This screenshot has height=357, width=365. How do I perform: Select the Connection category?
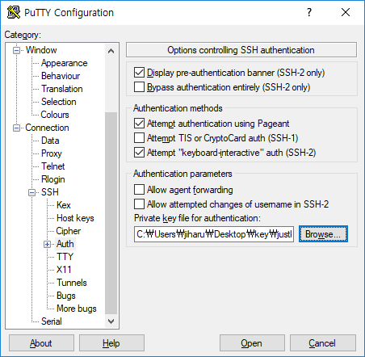click(x=47, y=128)
